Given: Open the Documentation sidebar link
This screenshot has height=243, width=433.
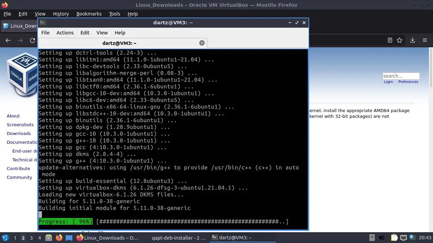Looking at the screenshot, I should tap(22, 142).
